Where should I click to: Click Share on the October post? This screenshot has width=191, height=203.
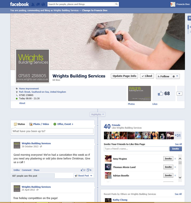[x=36, y=170]
